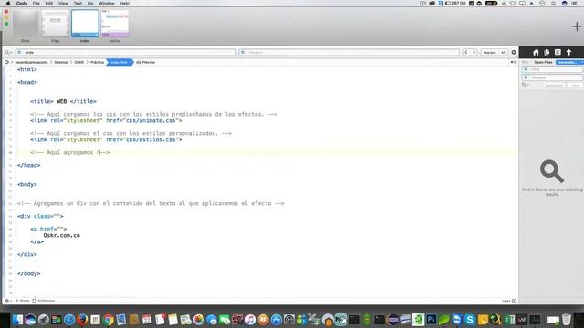Image resolution: width=584 pixels, height=328 pixels.
Task: Toggle AirPreview in status bar
Action: [44, 301]
